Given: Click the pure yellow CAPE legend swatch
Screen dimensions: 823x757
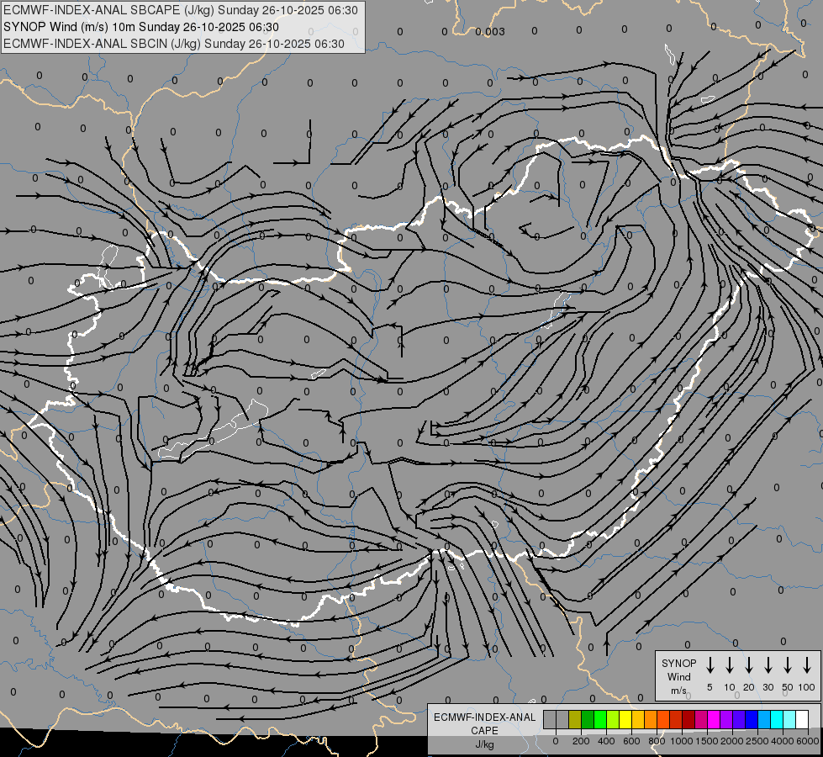Looking at the screenshot, I should pyautogui.click(x=625, y=719).
